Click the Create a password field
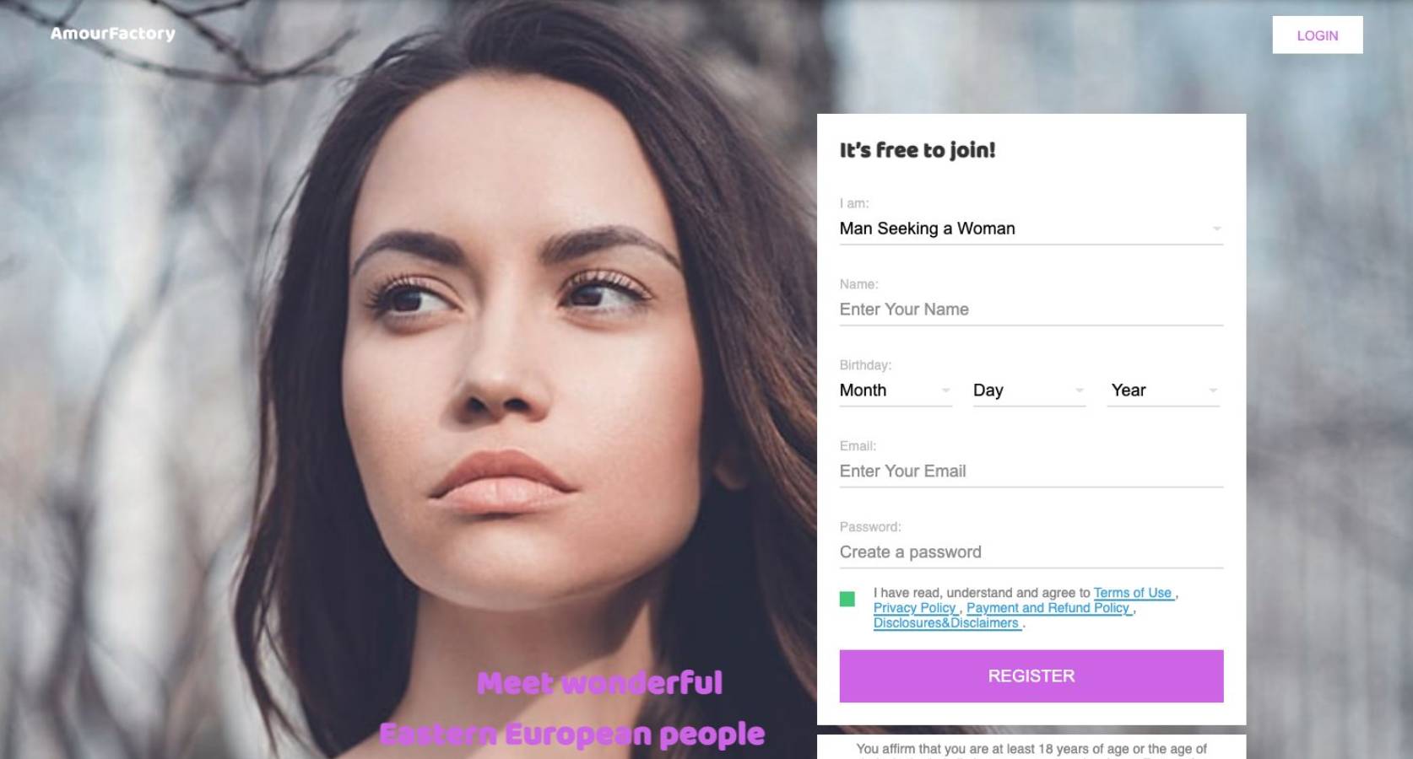The height and width of the screenshot is (759, 1413). coord(1031,552)
